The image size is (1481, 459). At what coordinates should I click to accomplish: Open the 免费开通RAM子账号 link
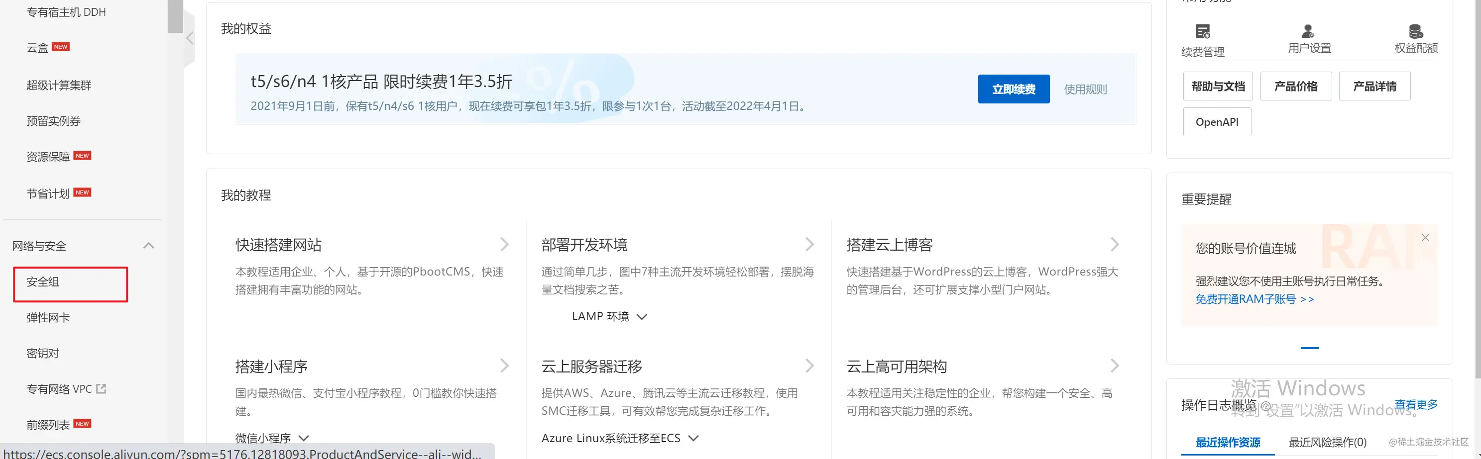pyautogui.click(x=1254, y=299)
